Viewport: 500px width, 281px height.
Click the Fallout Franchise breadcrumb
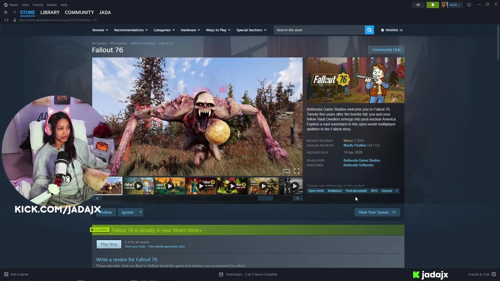pyautogui.click(x=143, y=43)
